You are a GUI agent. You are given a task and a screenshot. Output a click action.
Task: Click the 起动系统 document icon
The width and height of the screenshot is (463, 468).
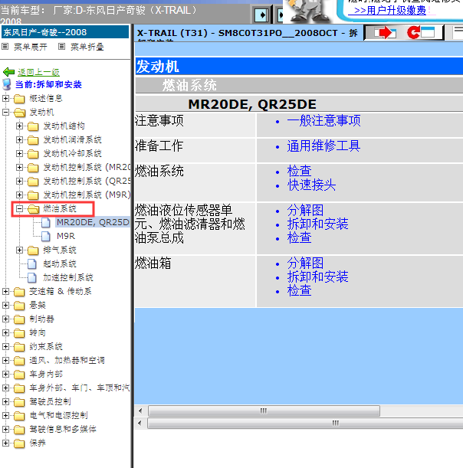pyautogui.click(x=32, y=263)
